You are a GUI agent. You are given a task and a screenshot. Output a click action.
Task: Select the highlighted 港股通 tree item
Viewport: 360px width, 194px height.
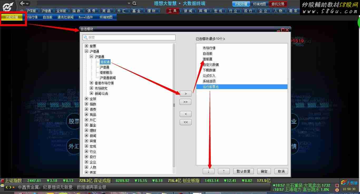click(105, 62)
